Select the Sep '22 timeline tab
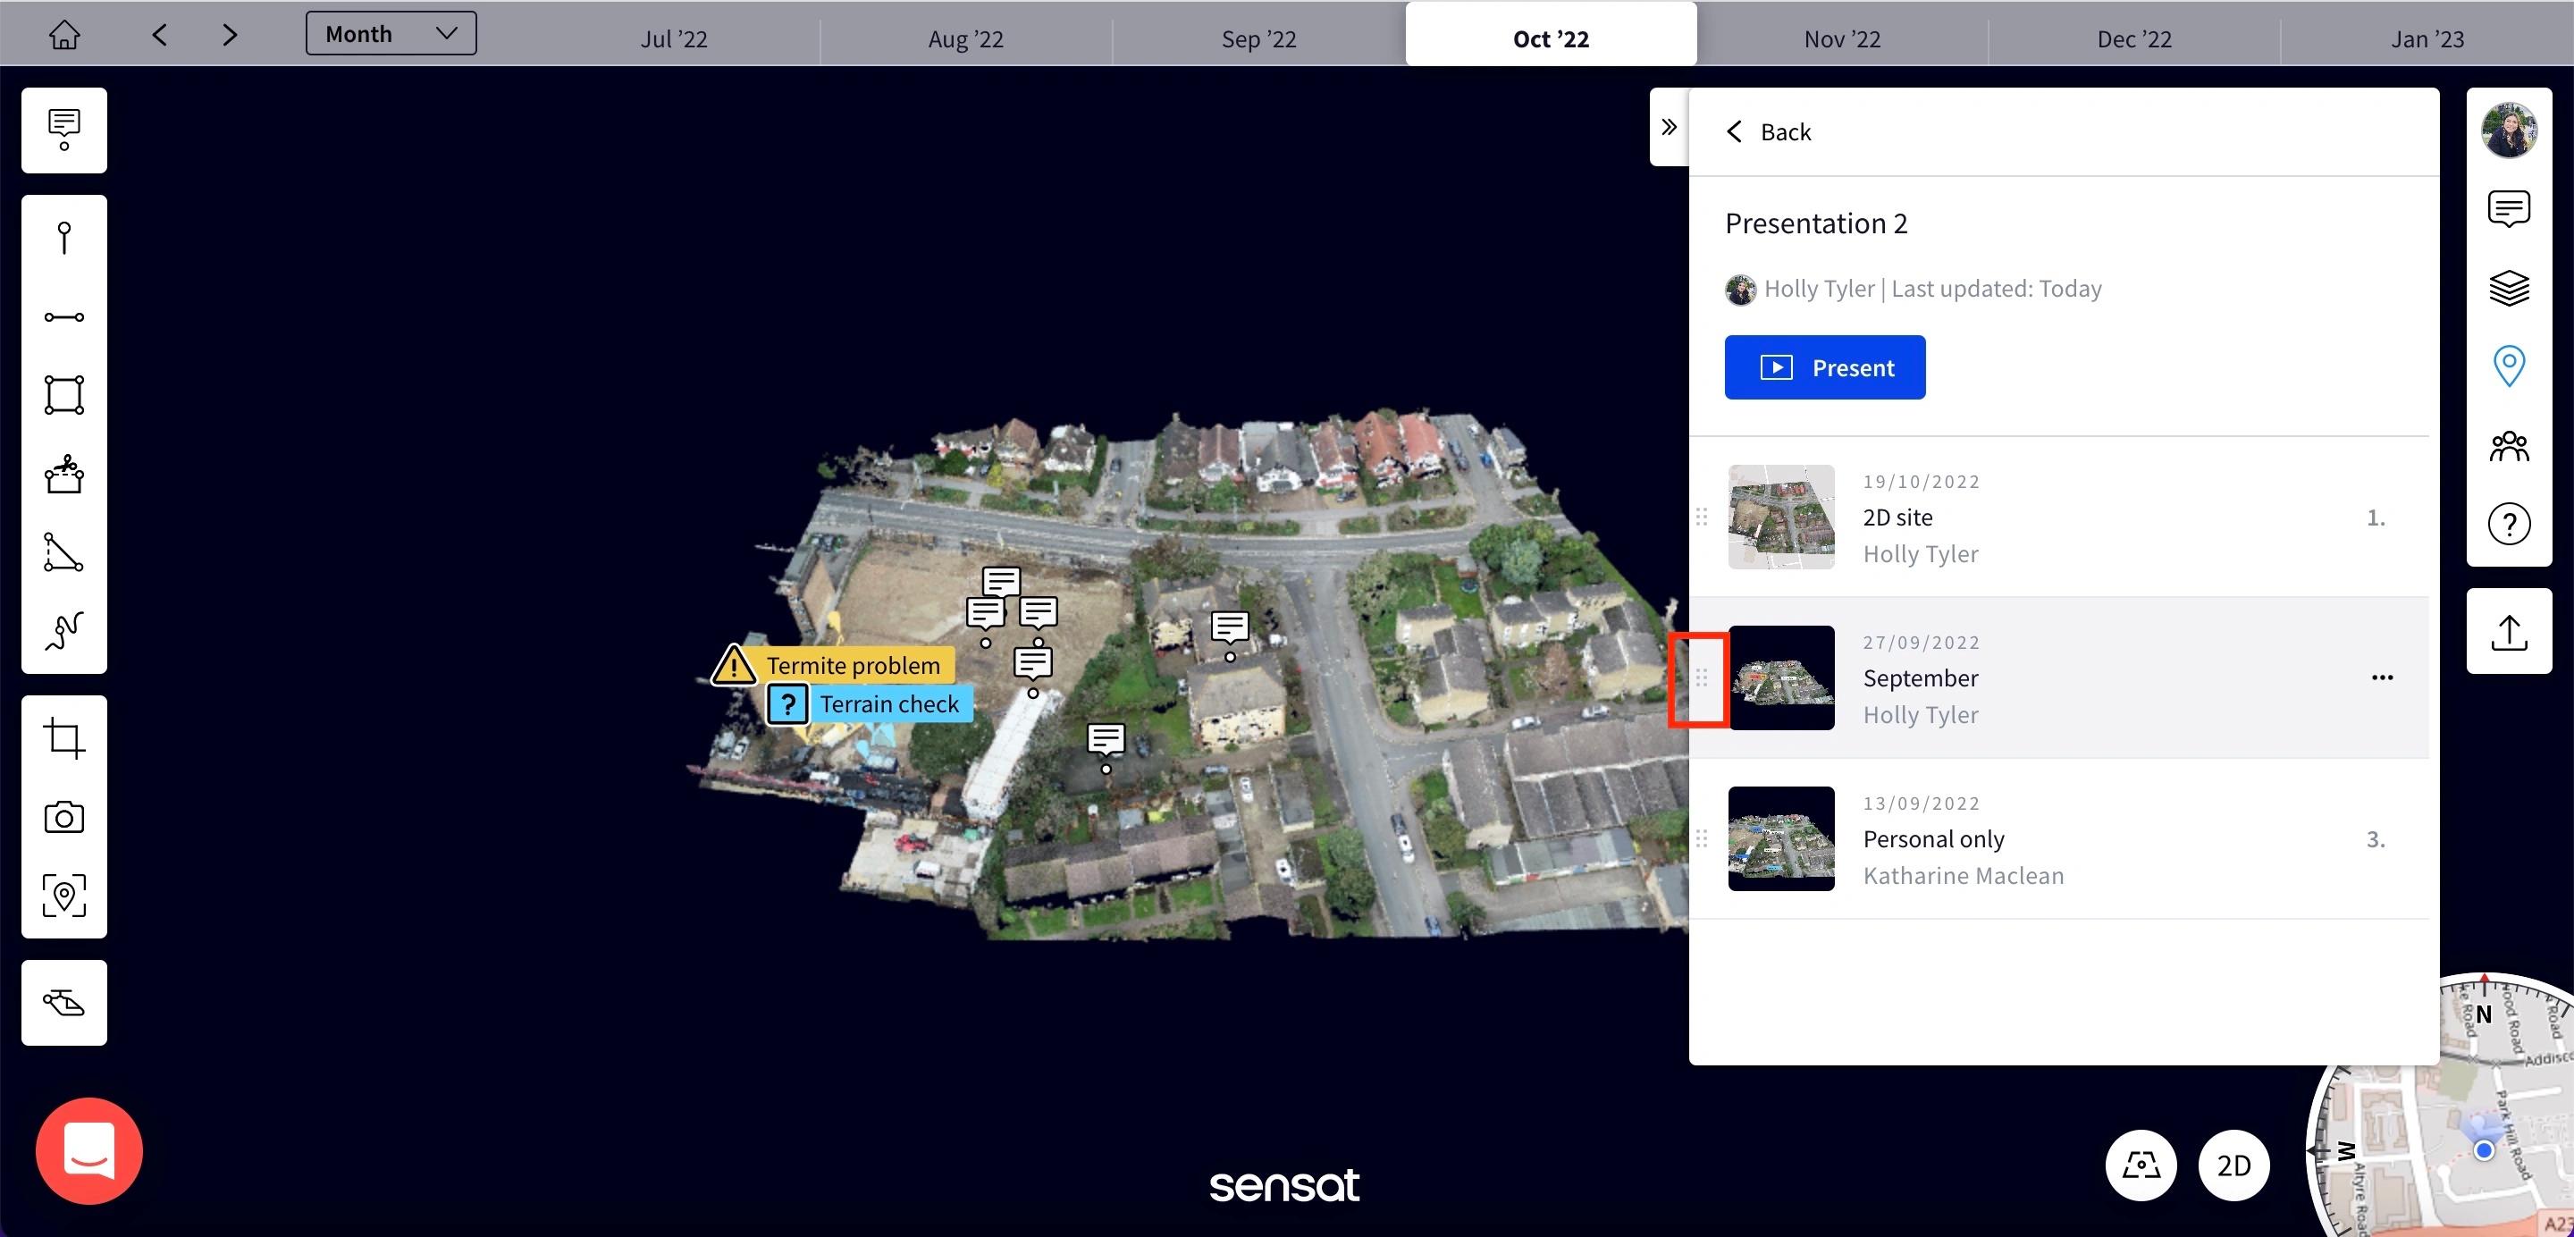 click(1258, 39)
